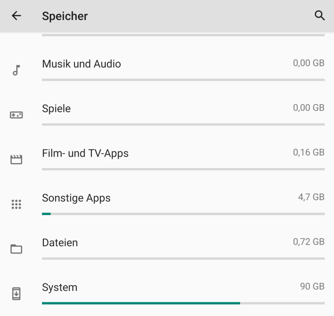Click the Speicher page title
Screen dimensions: 334x316
[65, 16]
